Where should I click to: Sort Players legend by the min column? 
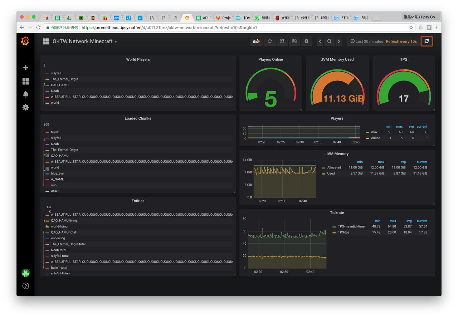pyautogui.click(x=388, y=127)
